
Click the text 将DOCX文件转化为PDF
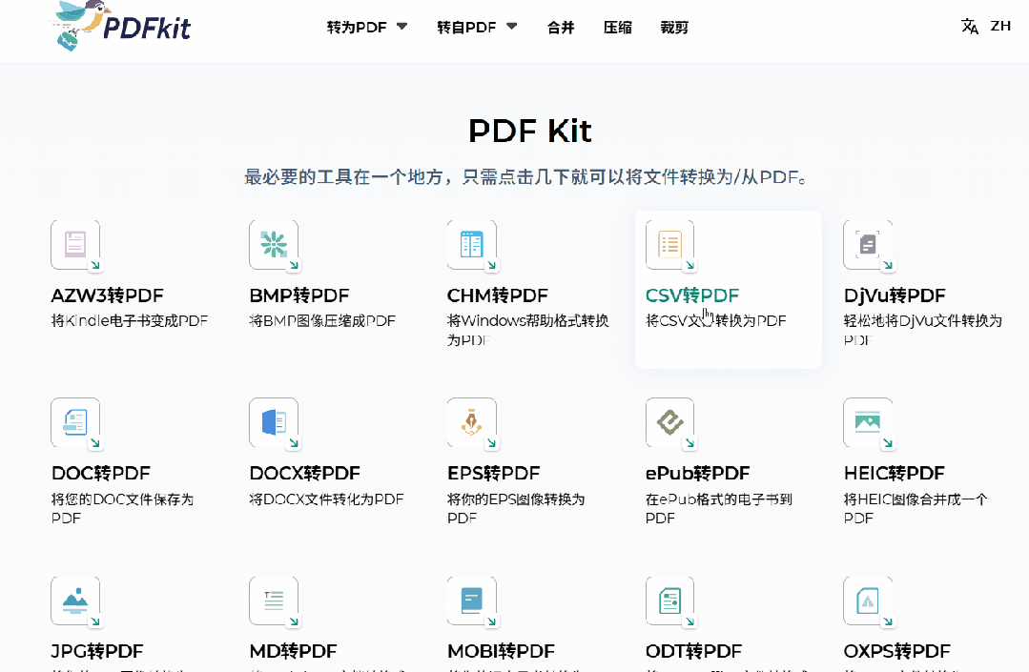[326, 499]
